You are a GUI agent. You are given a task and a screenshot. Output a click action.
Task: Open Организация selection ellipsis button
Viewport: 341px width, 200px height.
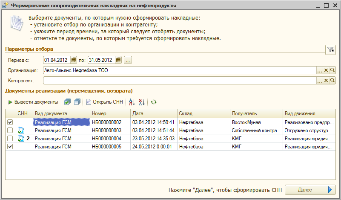319,70
